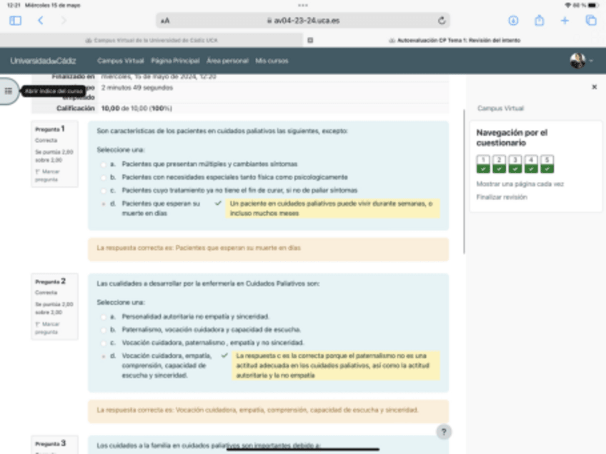The height and width of the screenshot is (454, 606).
Task: Close the right drawer with the X
Action: (x=595, y=87)
